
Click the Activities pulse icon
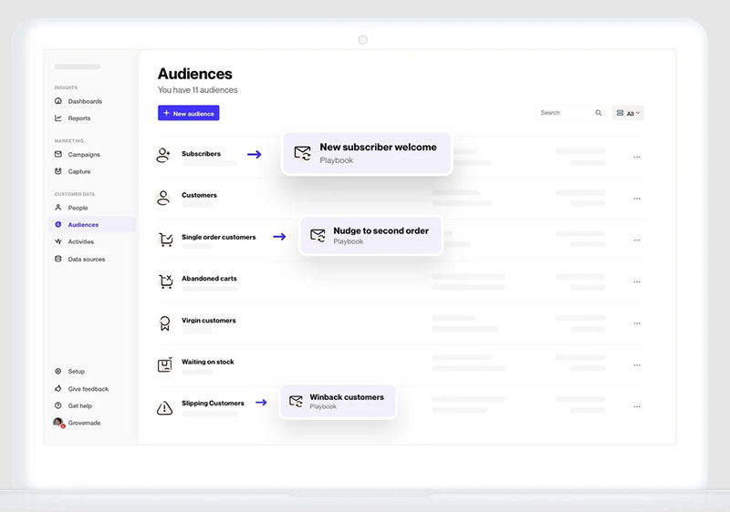(x=58, y=241)
